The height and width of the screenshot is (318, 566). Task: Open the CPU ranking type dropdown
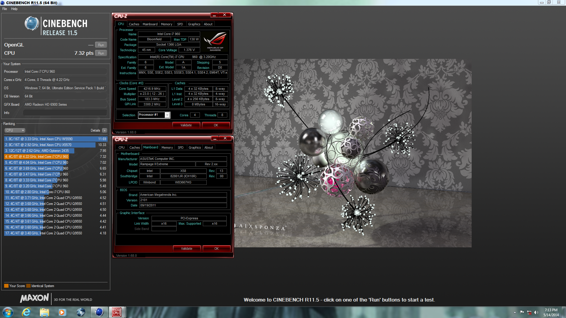[15, 130]
